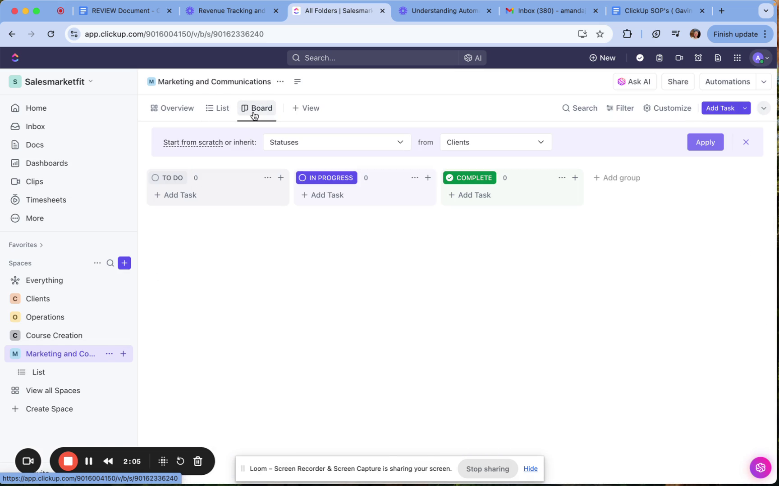Open Marketing and Co... sidebar ellipsis menu
779x486 pixels.
[x=109, y=354]
